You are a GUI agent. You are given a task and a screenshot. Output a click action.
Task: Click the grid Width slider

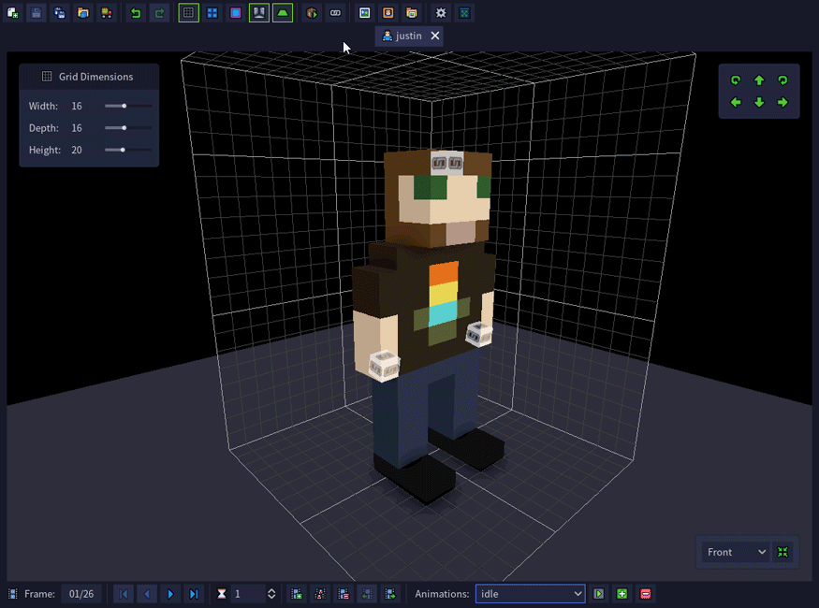(x=128, y=107)
